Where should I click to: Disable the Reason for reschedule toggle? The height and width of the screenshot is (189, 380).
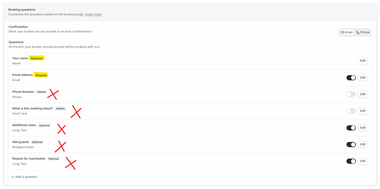(351, 161)
